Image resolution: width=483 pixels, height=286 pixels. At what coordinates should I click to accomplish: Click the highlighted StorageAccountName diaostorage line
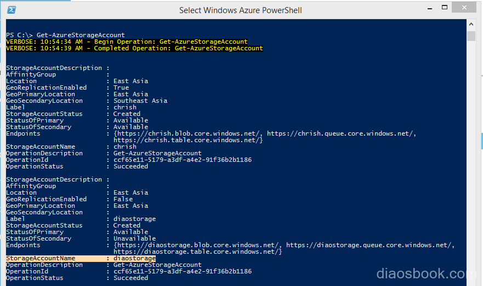(81, 258)
